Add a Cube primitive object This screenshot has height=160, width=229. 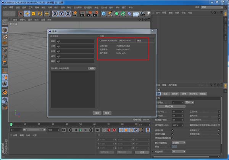[104, 14]
